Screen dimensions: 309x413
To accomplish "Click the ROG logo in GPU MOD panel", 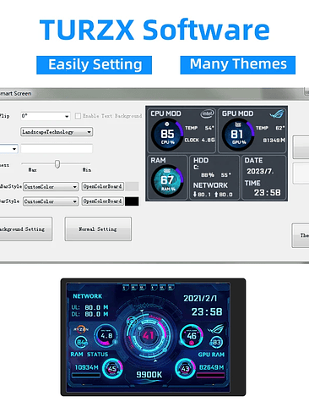I will point(277,113).
